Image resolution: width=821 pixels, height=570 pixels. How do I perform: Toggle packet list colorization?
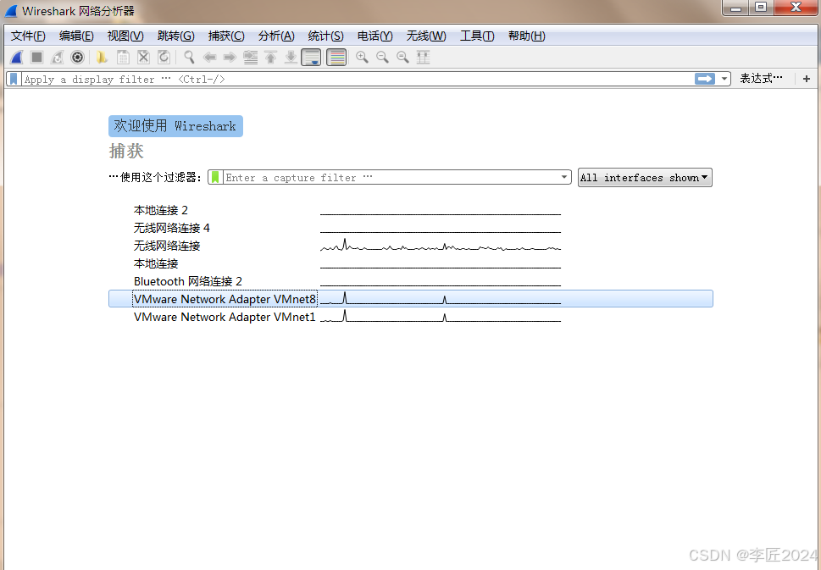click(x=336, y=57)
